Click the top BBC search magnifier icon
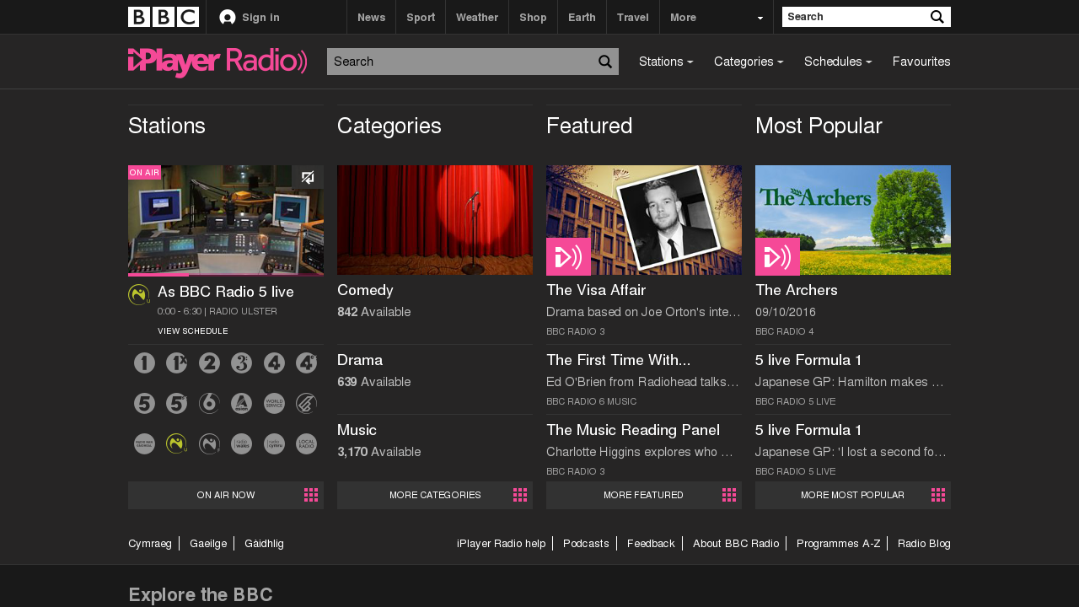Image resolution: width=1079 pixels, height=607 pixels. pos(937,17)
